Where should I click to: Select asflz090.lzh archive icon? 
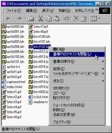[x=4, y=27]
